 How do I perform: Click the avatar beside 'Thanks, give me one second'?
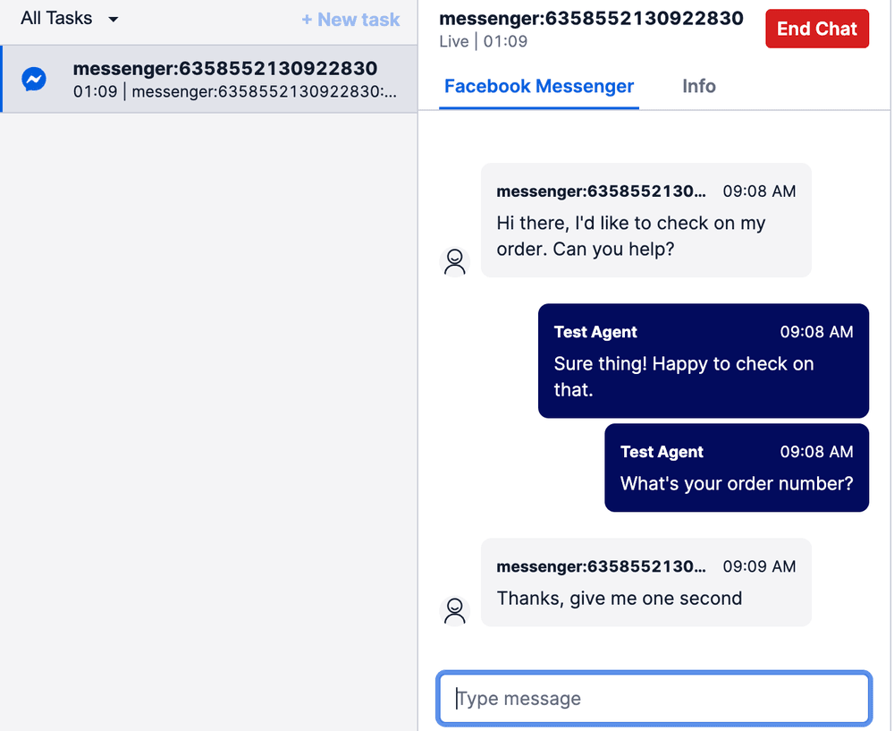point(455,609)
